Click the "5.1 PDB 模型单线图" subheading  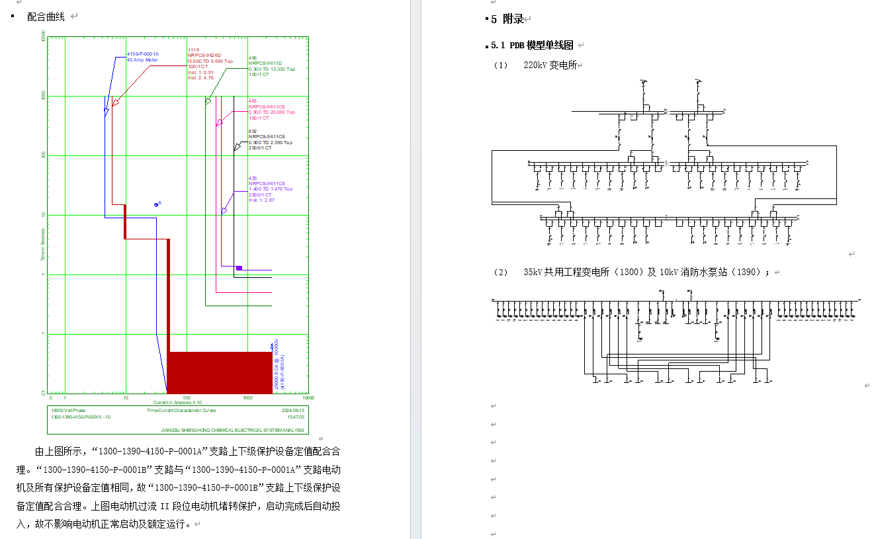click(x=532, y=45)
